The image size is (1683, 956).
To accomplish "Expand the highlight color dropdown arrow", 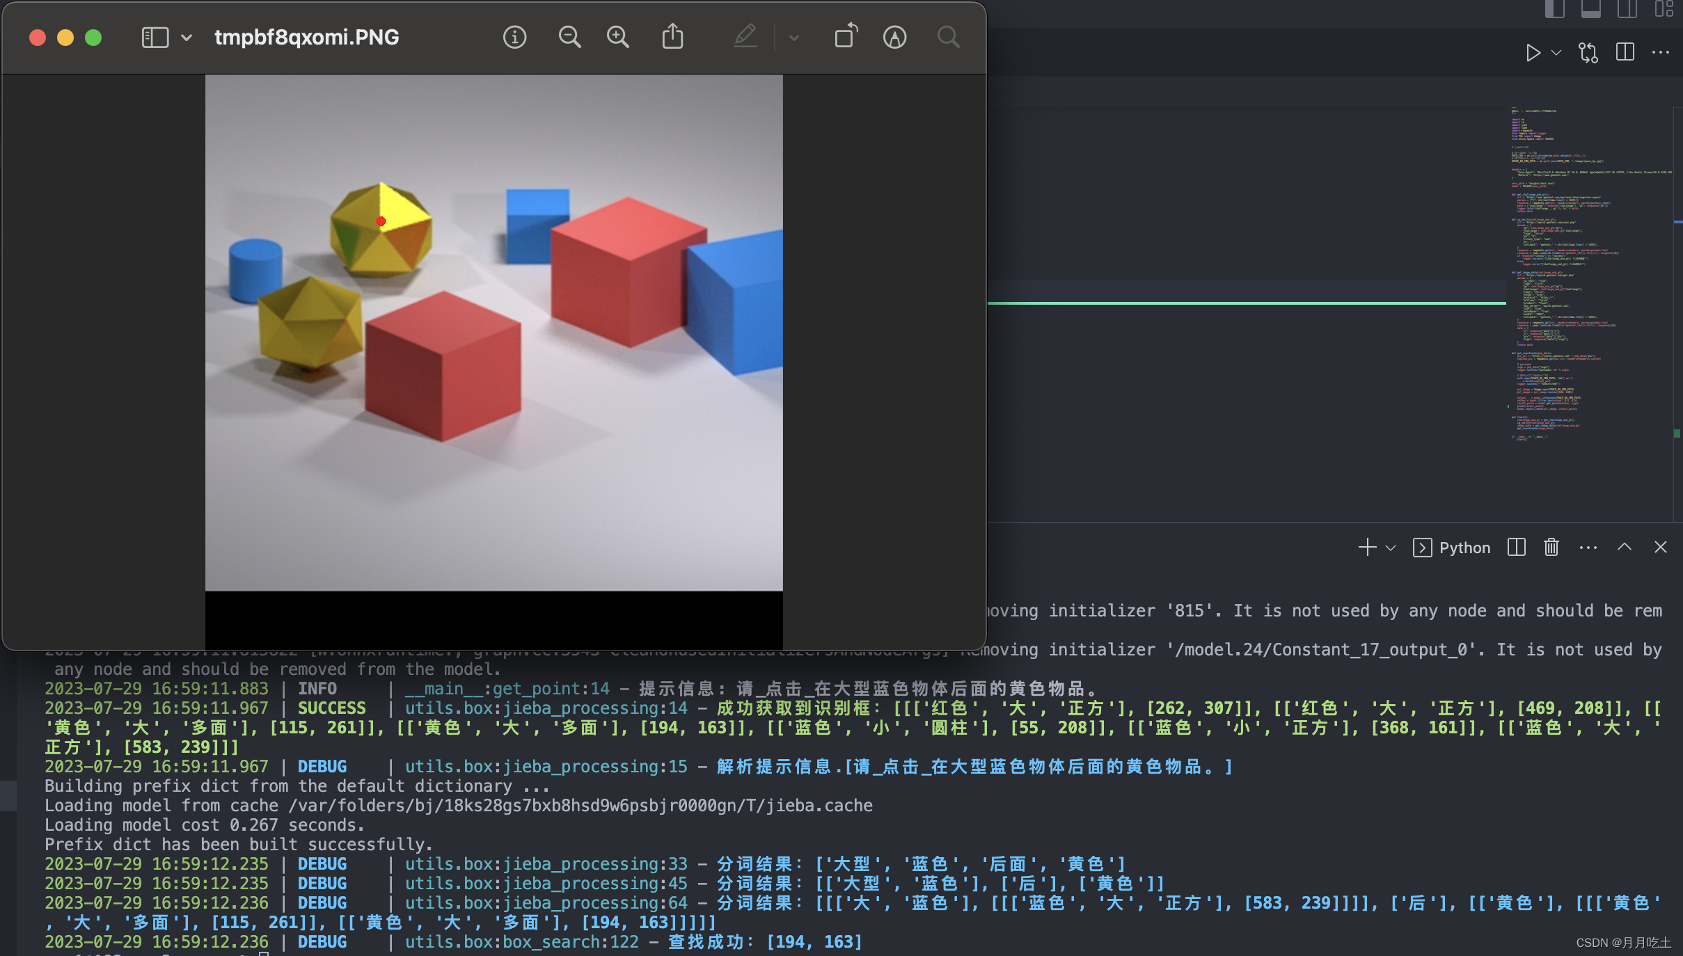I will pos(793,38).
